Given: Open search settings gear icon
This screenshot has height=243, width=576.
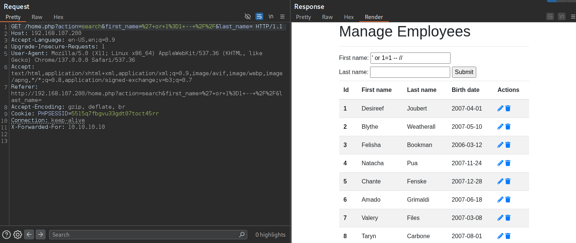Looking at the screenshot, I should point(17,234).
